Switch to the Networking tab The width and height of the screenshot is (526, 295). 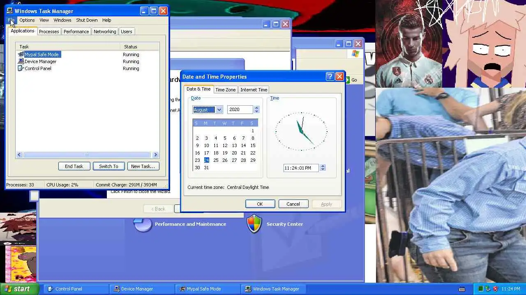pyautogui.click(x=105, y=32)
